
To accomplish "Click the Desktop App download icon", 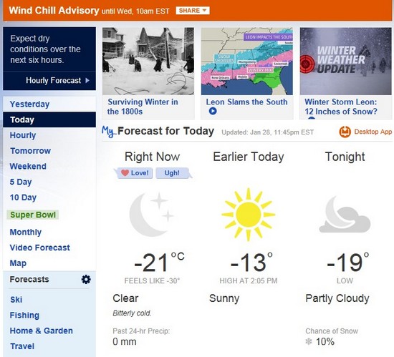I will [x=345, y=132].
